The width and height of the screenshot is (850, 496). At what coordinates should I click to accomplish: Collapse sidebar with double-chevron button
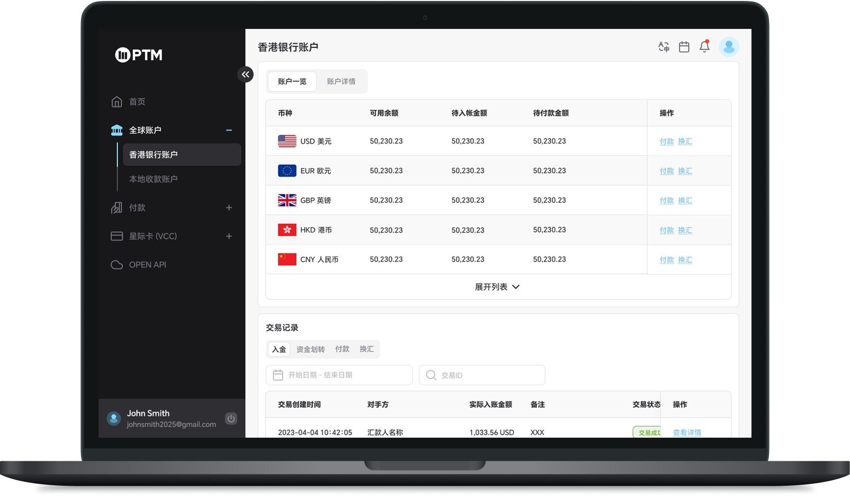pos(245,74)
